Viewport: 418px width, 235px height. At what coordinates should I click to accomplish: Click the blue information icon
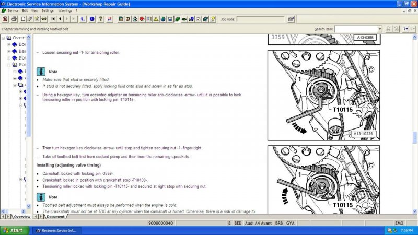[92, 19]
